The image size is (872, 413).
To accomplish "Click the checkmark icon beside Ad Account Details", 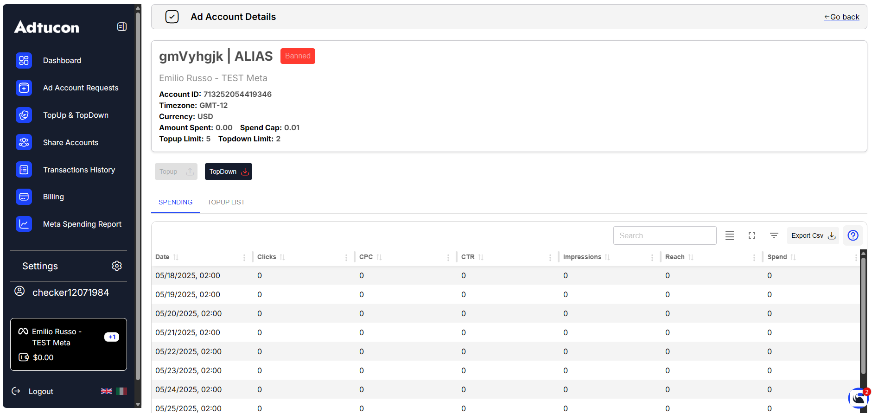I will pyautogui.click(x=172, y=17).
